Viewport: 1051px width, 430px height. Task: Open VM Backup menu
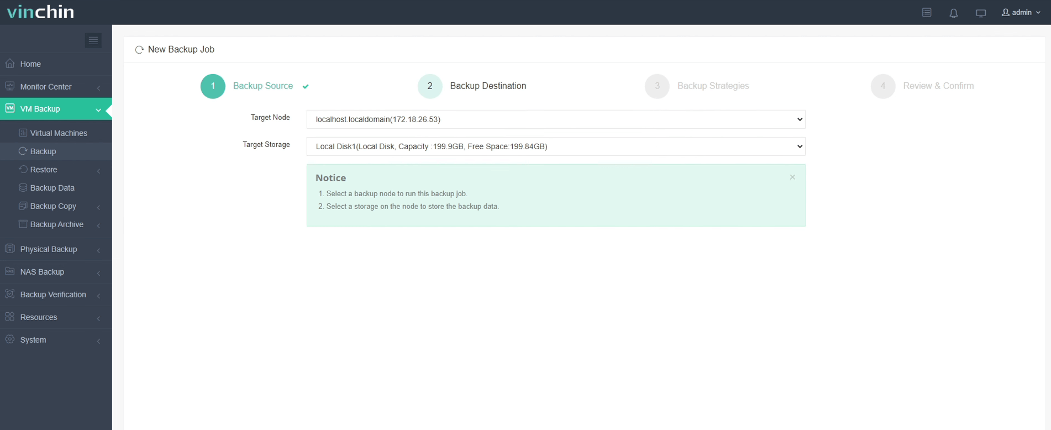point(56,109)
